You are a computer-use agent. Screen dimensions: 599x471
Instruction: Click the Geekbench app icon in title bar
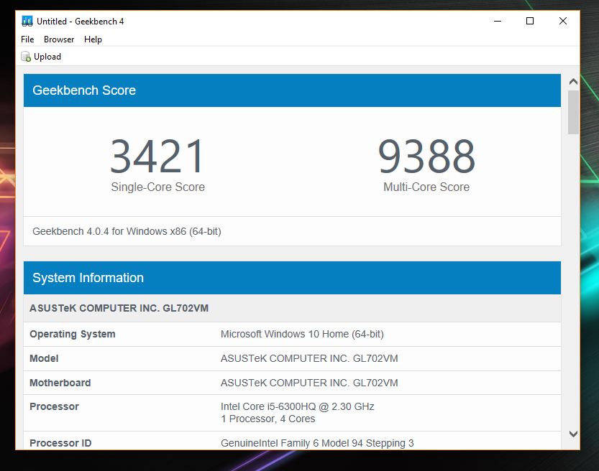coord(27,21)
